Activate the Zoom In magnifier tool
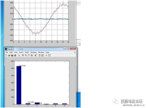The width and height of the screenshot is (147, 108). pos(23,55)
